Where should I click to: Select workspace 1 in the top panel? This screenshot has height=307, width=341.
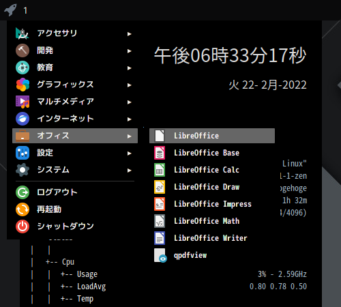(x=25, y=10)
